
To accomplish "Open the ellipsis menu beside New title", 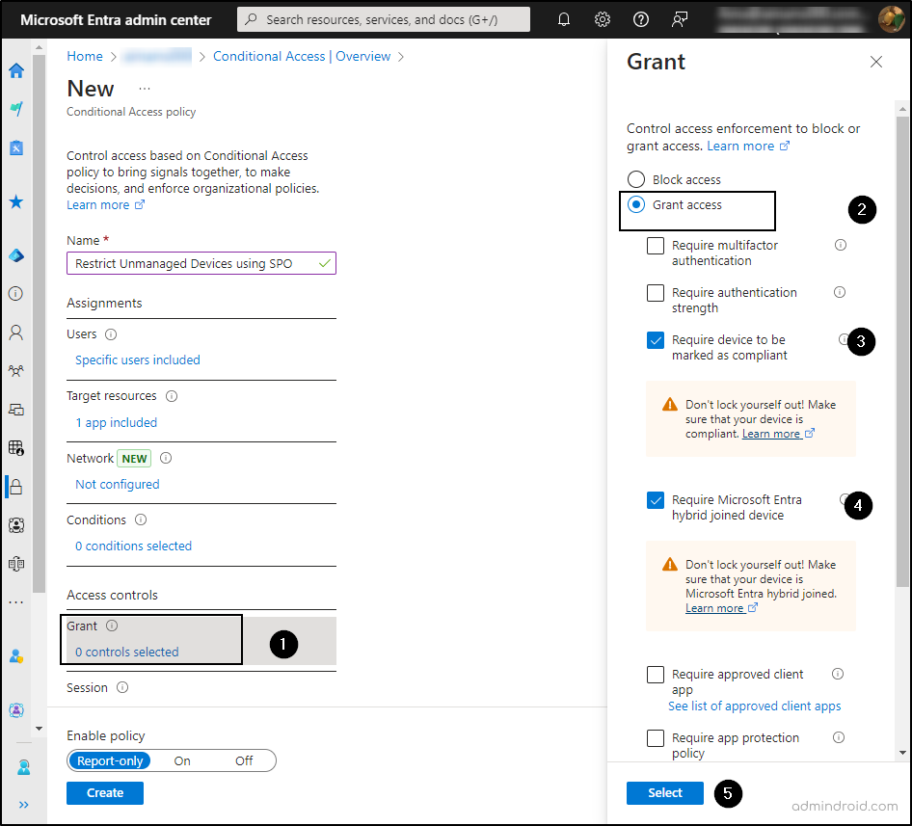I will click(x=145, y=89).
